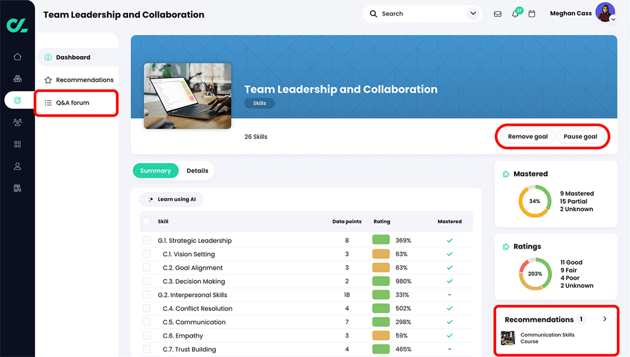Switch to the Details tab

tap(197, 170)
